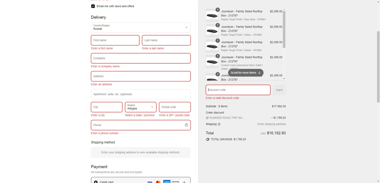Click the order discount amount −$1,799.20
Image resolution: width=380 pixels, height=183 pixels.
pyautogui.click(x=278, y=118)
